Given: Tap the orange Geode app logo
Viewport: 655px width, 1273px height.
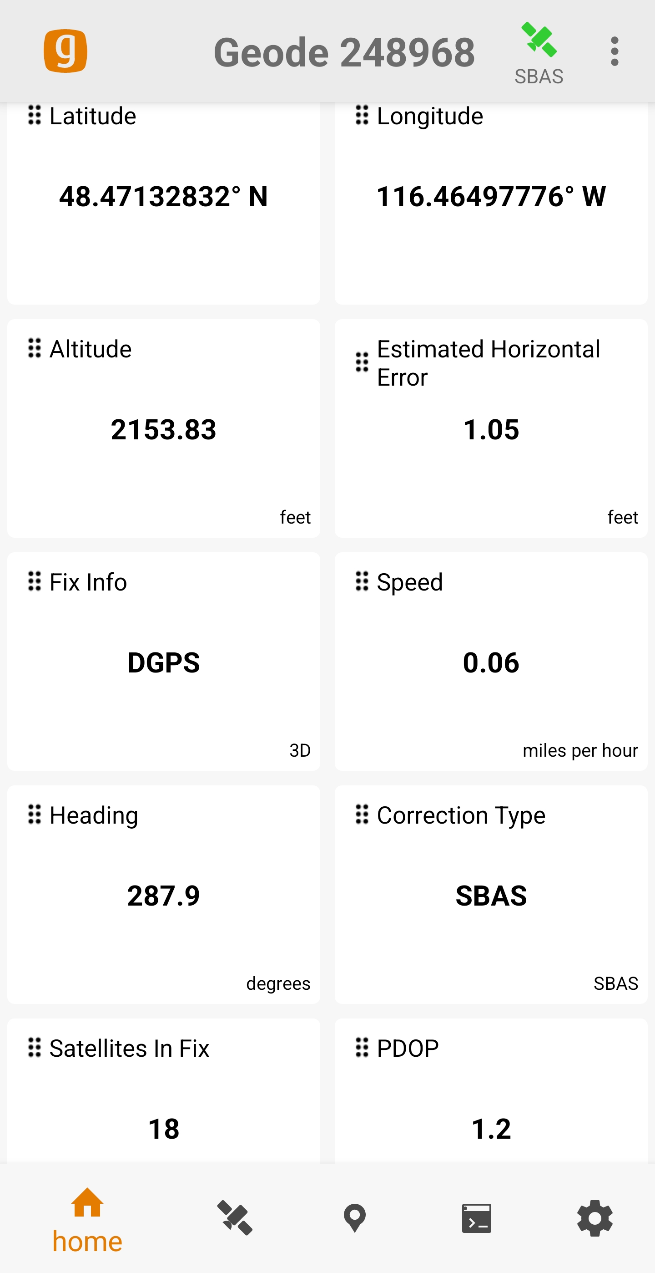Looking at the screenshot, I should pos(65,51).
